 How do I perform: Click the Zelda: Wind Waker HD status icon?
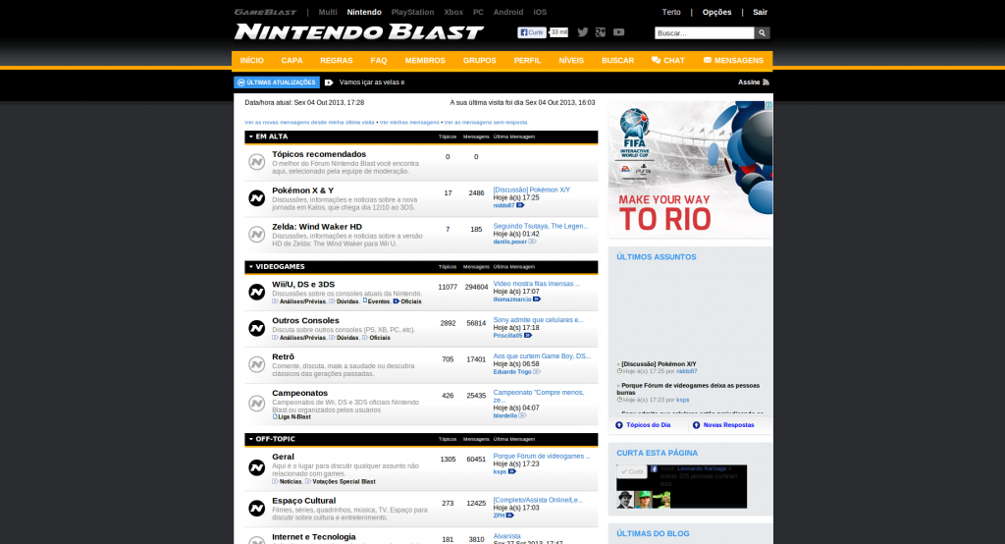257,234
